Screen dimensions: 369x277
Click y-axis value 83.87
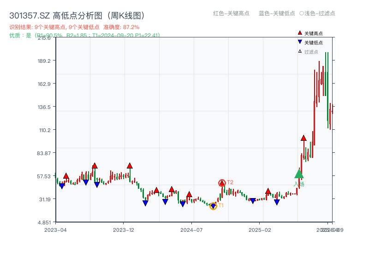point(44,153)
